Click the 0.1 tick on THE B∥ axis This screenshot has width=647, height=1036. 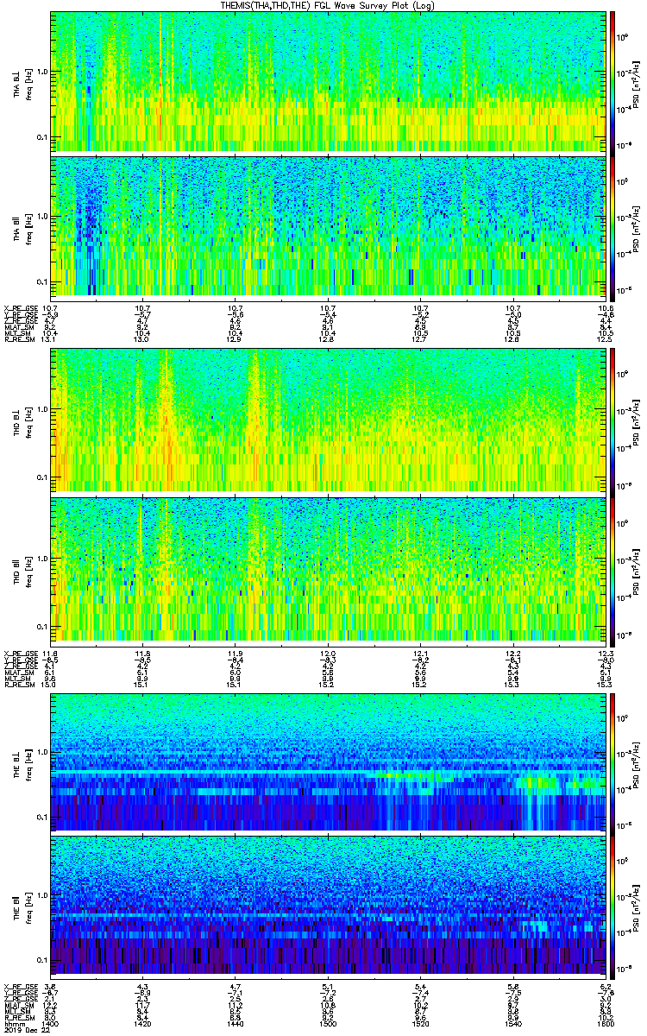[42, 958]
